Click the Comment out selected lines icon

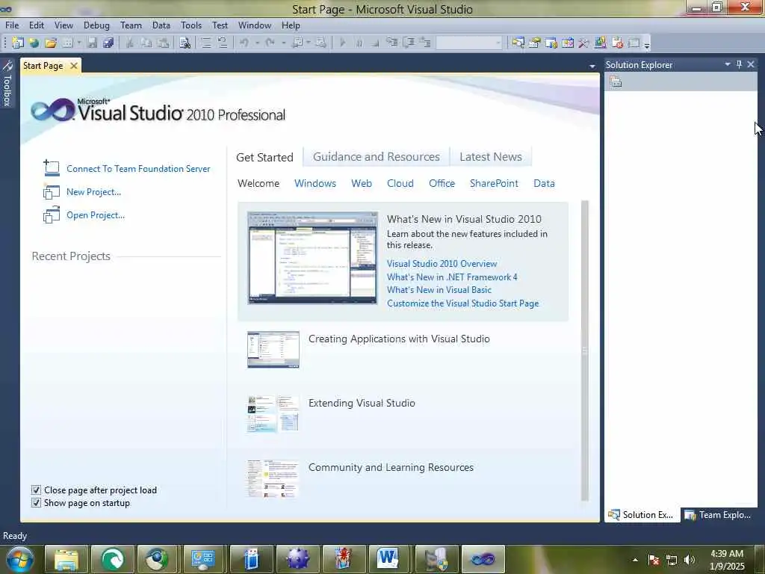point(206,43)
